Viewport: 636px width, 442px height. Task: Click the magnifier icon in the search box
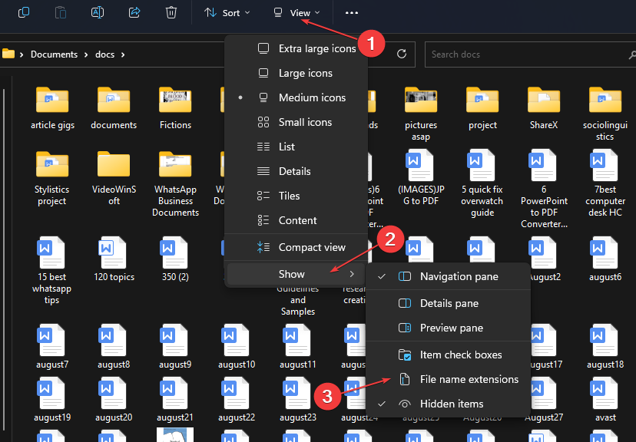click(631, 54)
